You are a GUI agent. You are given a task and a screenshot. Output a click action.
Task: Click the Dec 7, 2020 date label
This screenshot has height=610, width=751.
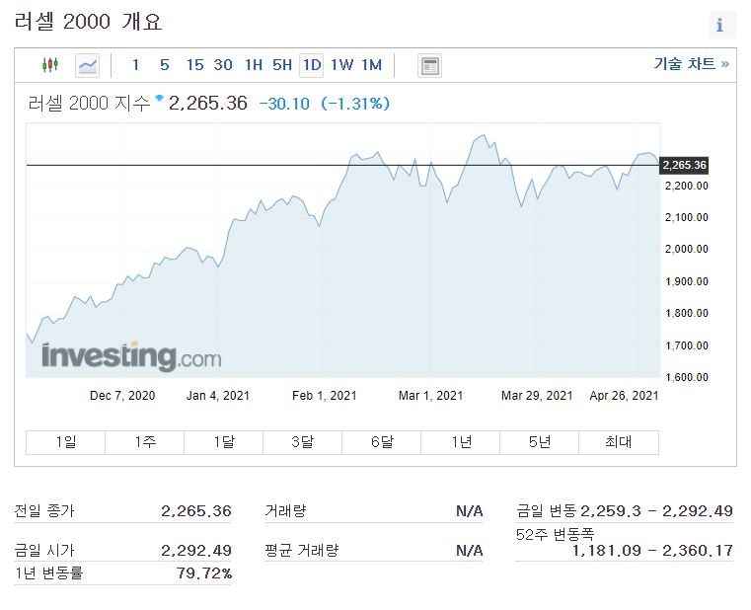[122, 396]
